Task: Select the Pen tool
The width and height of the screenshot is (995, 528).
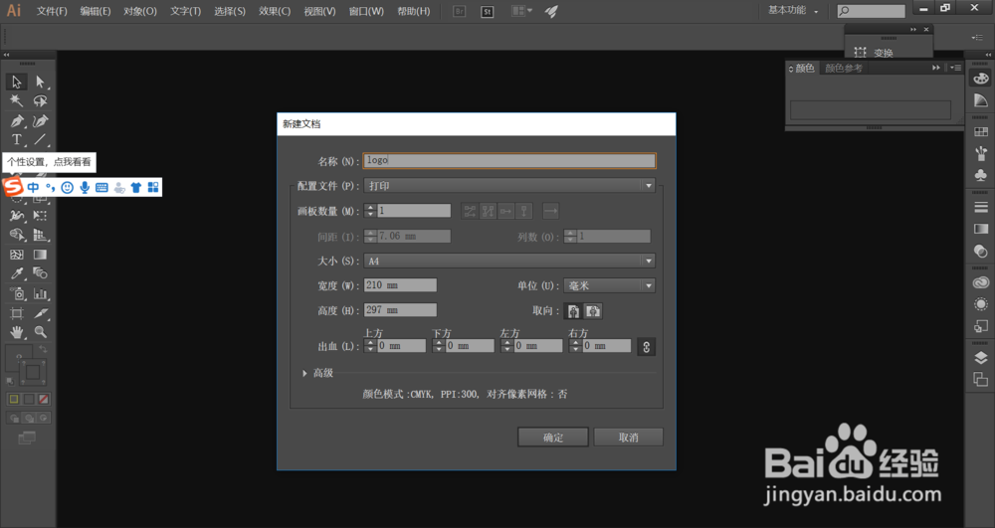Action: pos(17,120)
